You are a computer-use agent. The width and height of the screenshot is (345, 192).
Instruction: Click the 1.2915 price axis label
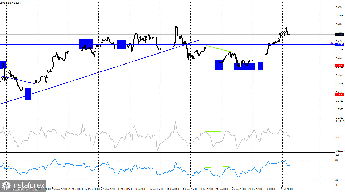(x=340, y=16)
